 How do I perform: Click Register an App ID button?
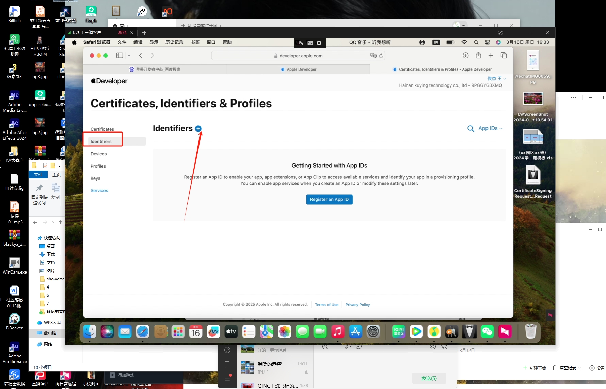pyautogui.click(x=329, y=199)
